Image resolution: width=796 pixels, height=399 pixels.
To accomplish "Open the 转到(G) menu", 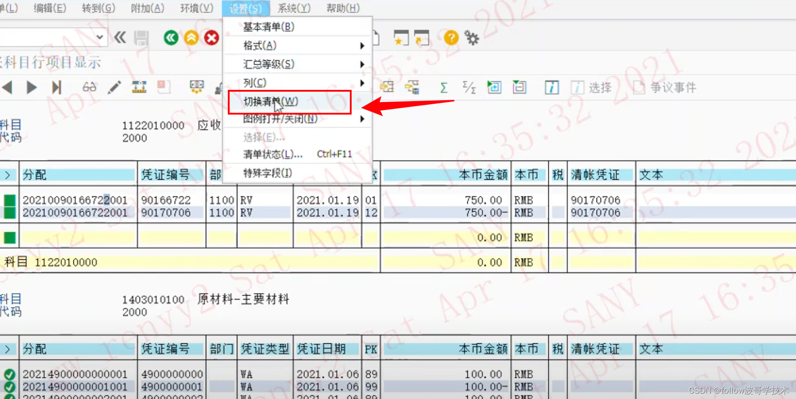I will [99, 8].
